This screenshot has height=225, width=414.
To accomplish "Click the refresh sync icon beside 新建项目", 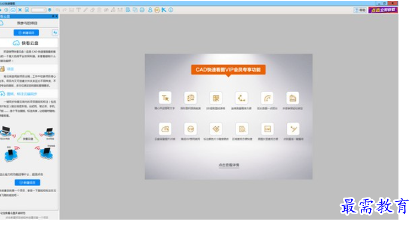I will pyautogui.click(x=55, y=33).
